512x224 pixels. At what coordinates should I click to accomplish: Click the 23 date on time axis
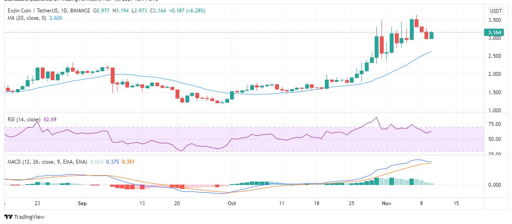coord(37,203)
